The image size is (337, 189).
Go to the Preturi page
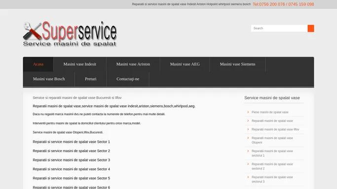(x=90, y=79)
